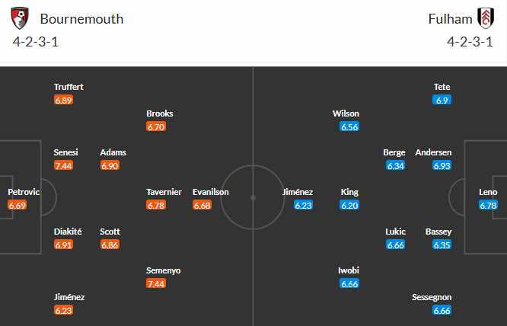Viewport: 507px width, 326px height.
Task: Click the Fulham club crest
Action: click(x=483, y=18)
